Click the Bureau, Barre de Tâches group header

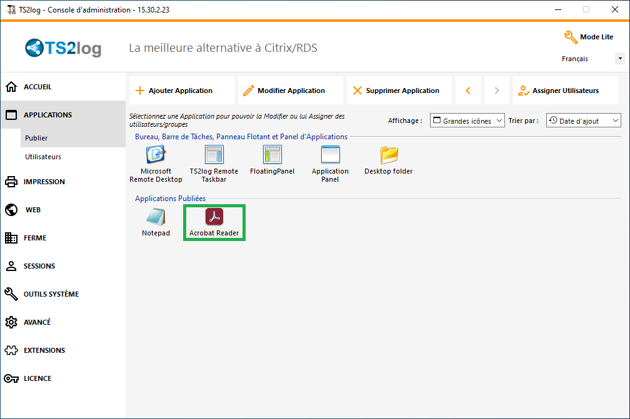[x=241, y=137]
